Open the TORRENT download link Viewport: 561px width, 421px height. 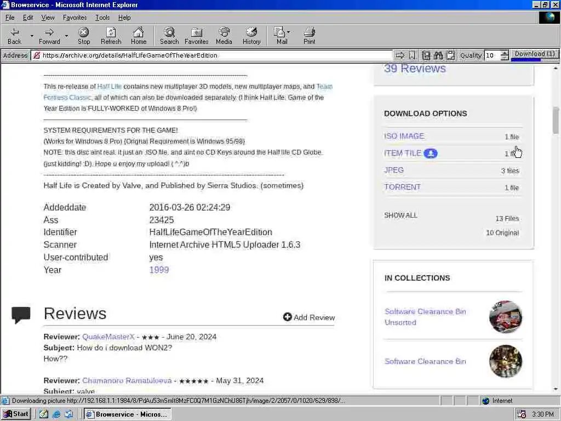(402, 187)
